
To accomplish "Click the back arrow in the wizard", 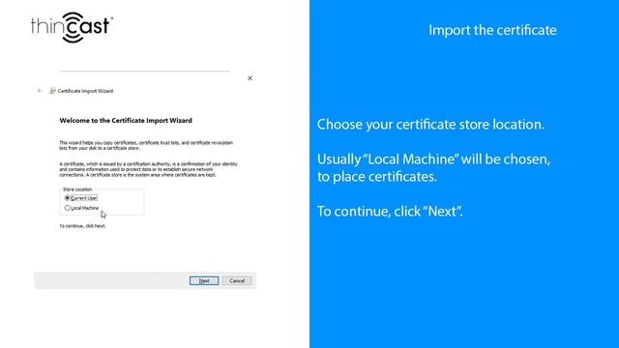I will (x=40, y=91).
